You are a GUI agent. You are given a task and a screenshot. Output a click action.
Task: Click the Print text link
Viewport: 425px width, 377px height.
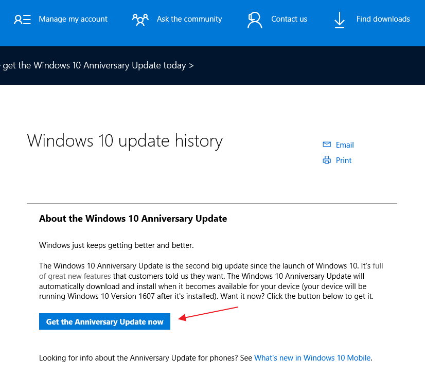[x=343, y=160]
